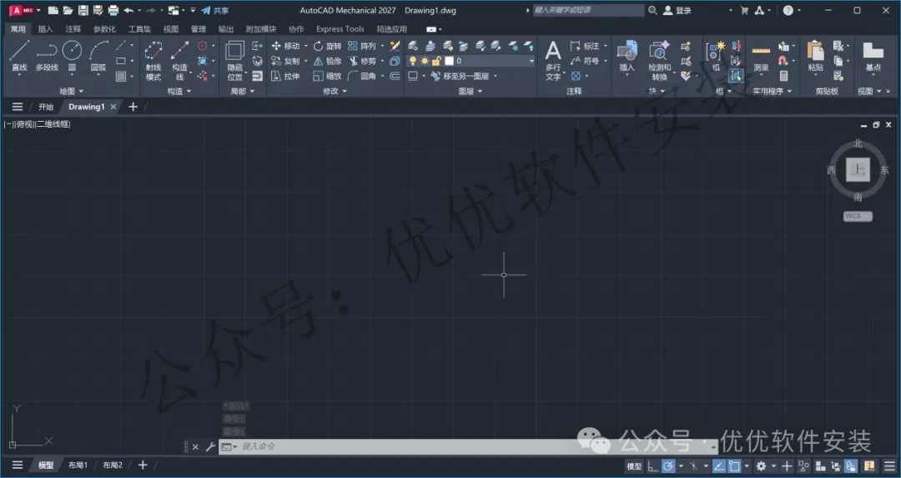Select the 复制 copy tool

click(x=285, y=61)
